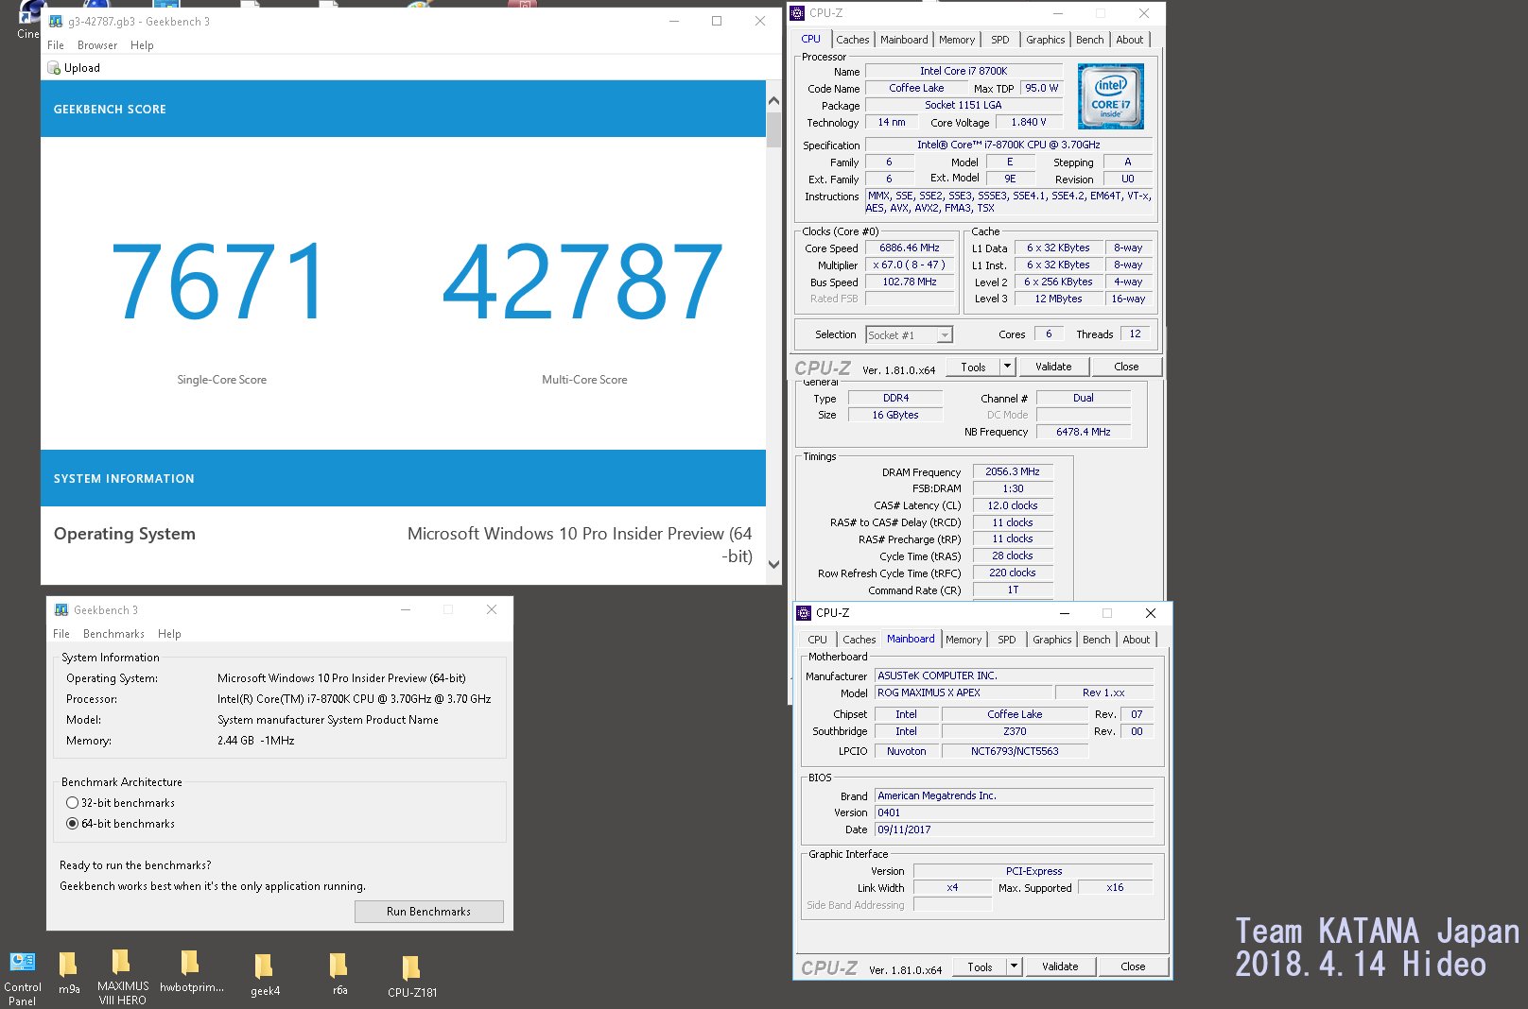The image size is (1528, 1009).
Task: Click the lower CPU-Z window title icon
Action: (x=804, y=613)
